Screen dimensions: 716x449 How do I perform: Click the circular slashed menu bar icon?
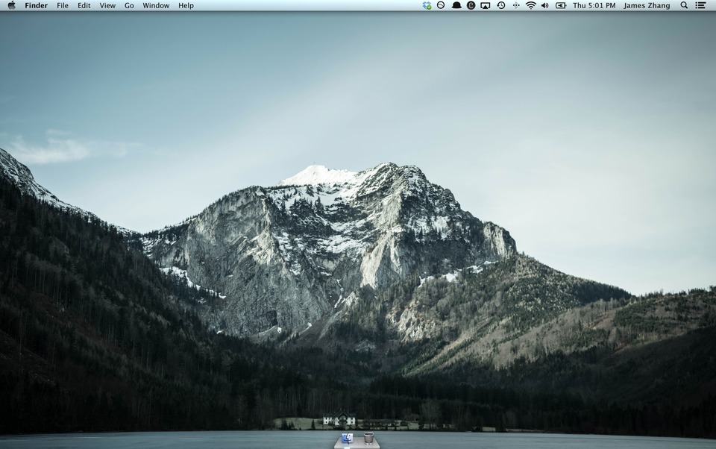(x=441, y=5)
